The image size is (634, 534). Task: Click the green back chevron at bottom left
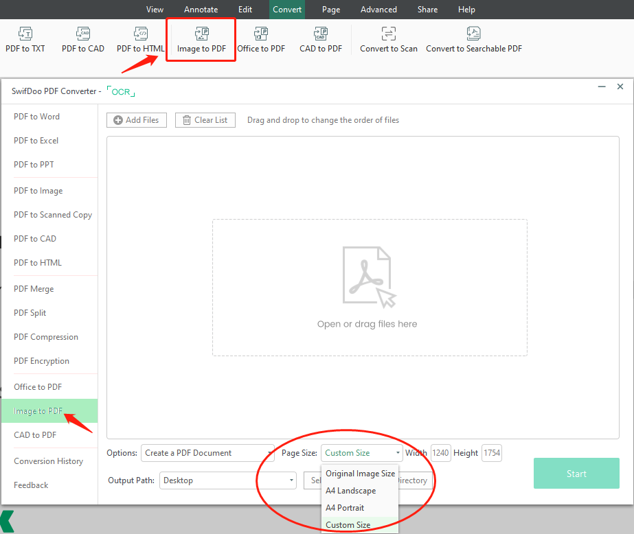(x=8, y=522)
